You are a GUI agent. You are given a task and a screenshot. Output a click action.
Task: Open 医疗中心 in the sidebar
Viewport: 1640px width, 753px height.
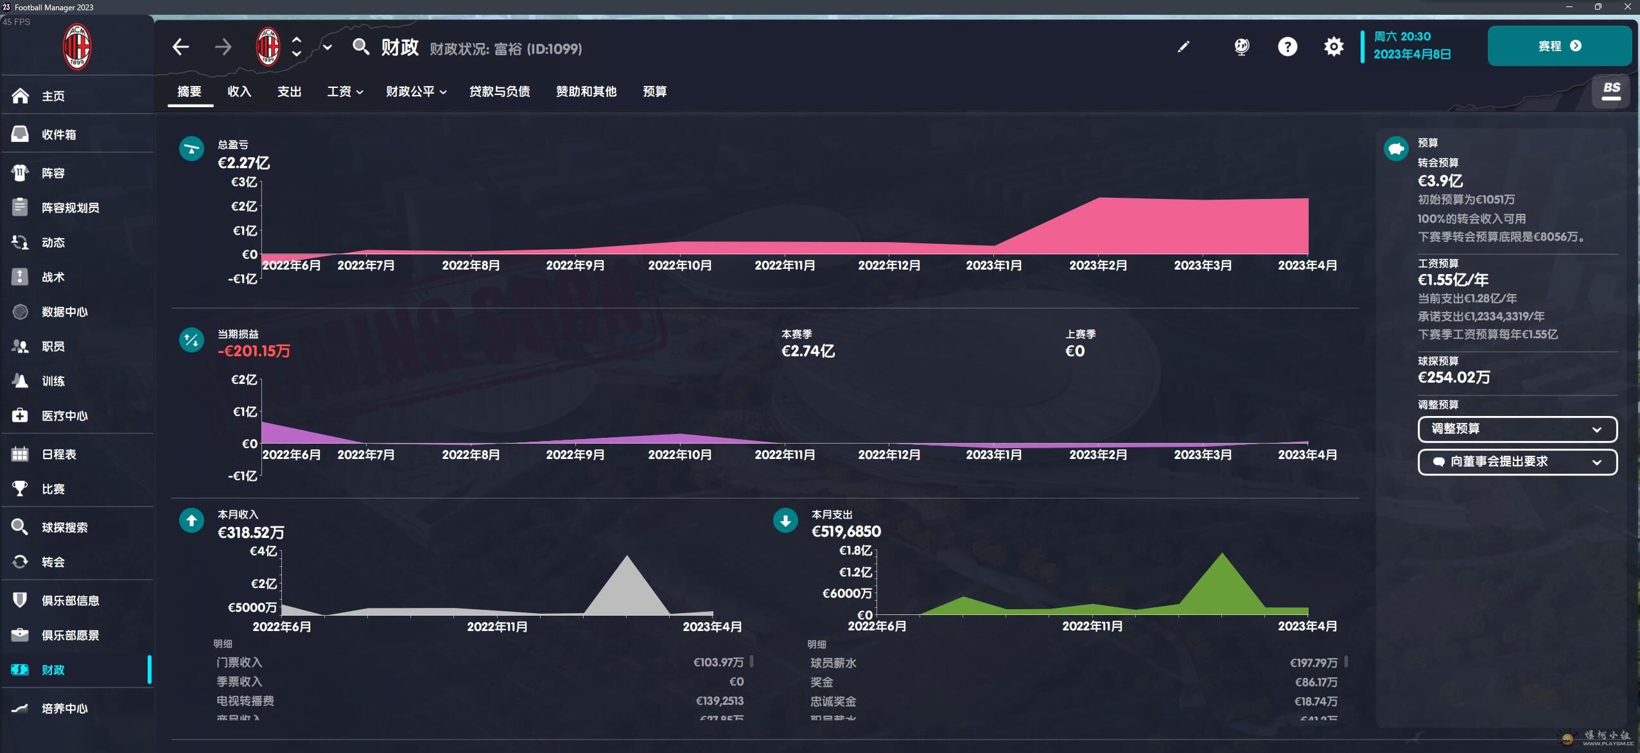click(x=64, y=415)
